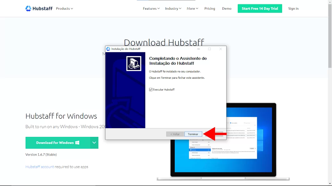Click the Sign in link
This screenshot has height=186, width=332.
293,8
